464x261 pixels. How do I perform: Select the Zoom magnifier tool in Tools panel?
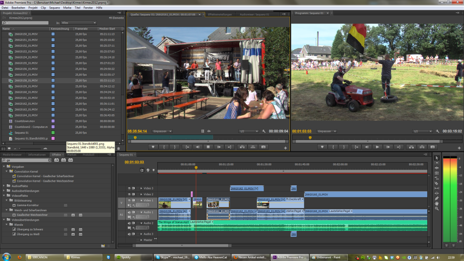click(437, 208)
